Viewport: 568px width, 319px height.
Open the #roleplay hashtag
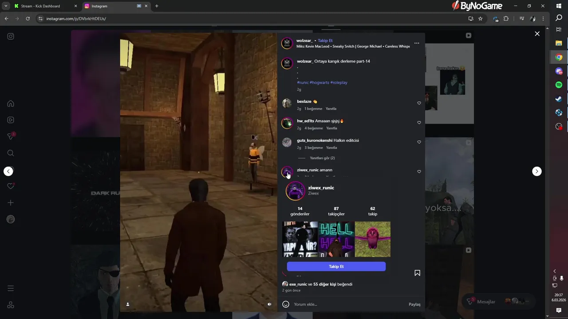pos(339,82)
